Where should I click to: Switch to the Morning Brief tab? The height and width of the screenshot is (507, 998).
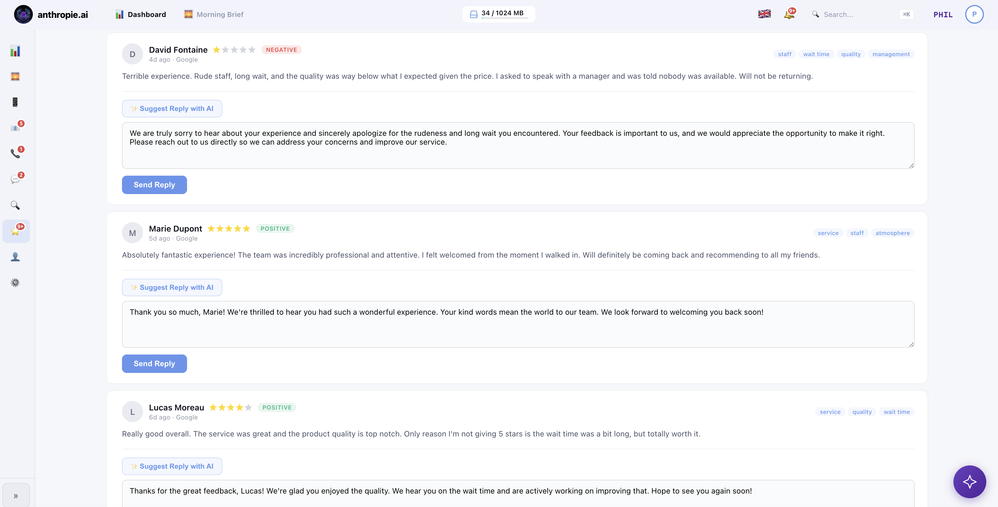[x=214, y=14]
